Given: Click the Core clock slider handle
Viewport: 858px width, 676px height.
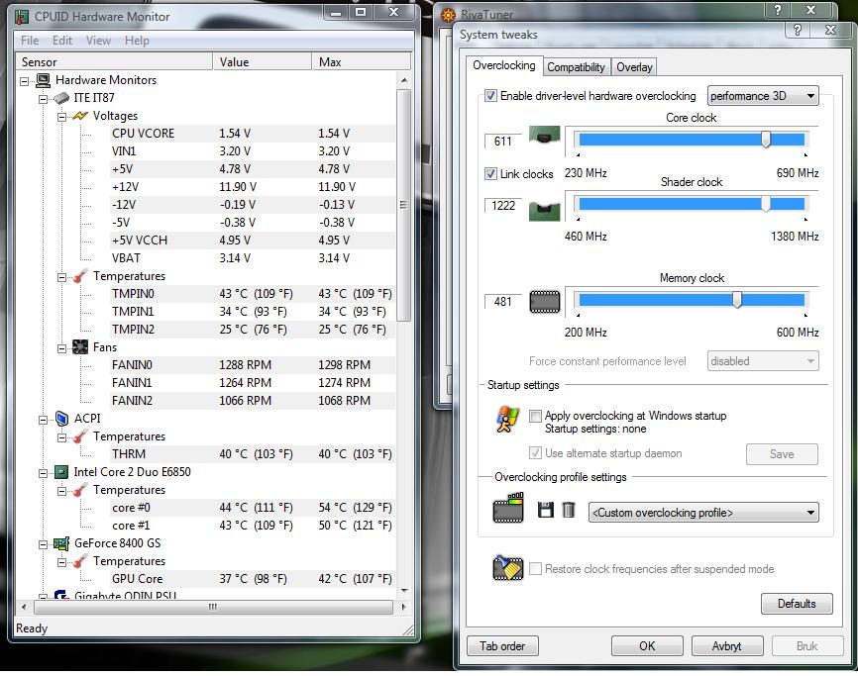Looking at the screenshot, I should tap(766, 140).
